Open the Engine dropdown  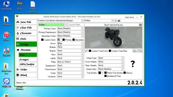point(82,51)
